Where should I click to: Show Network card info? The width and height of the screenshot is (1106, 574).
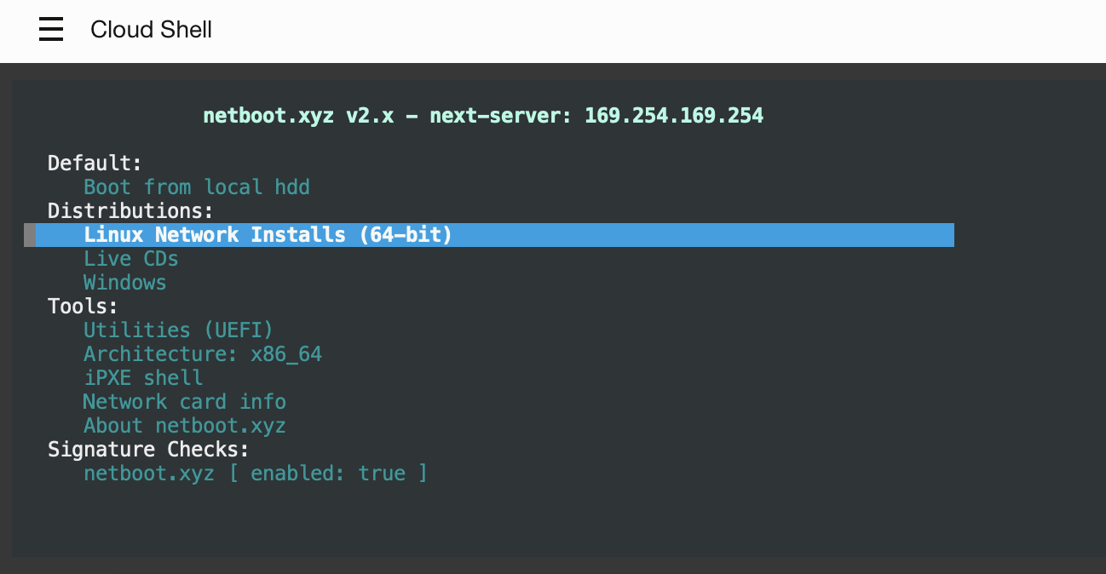point(184,402)
